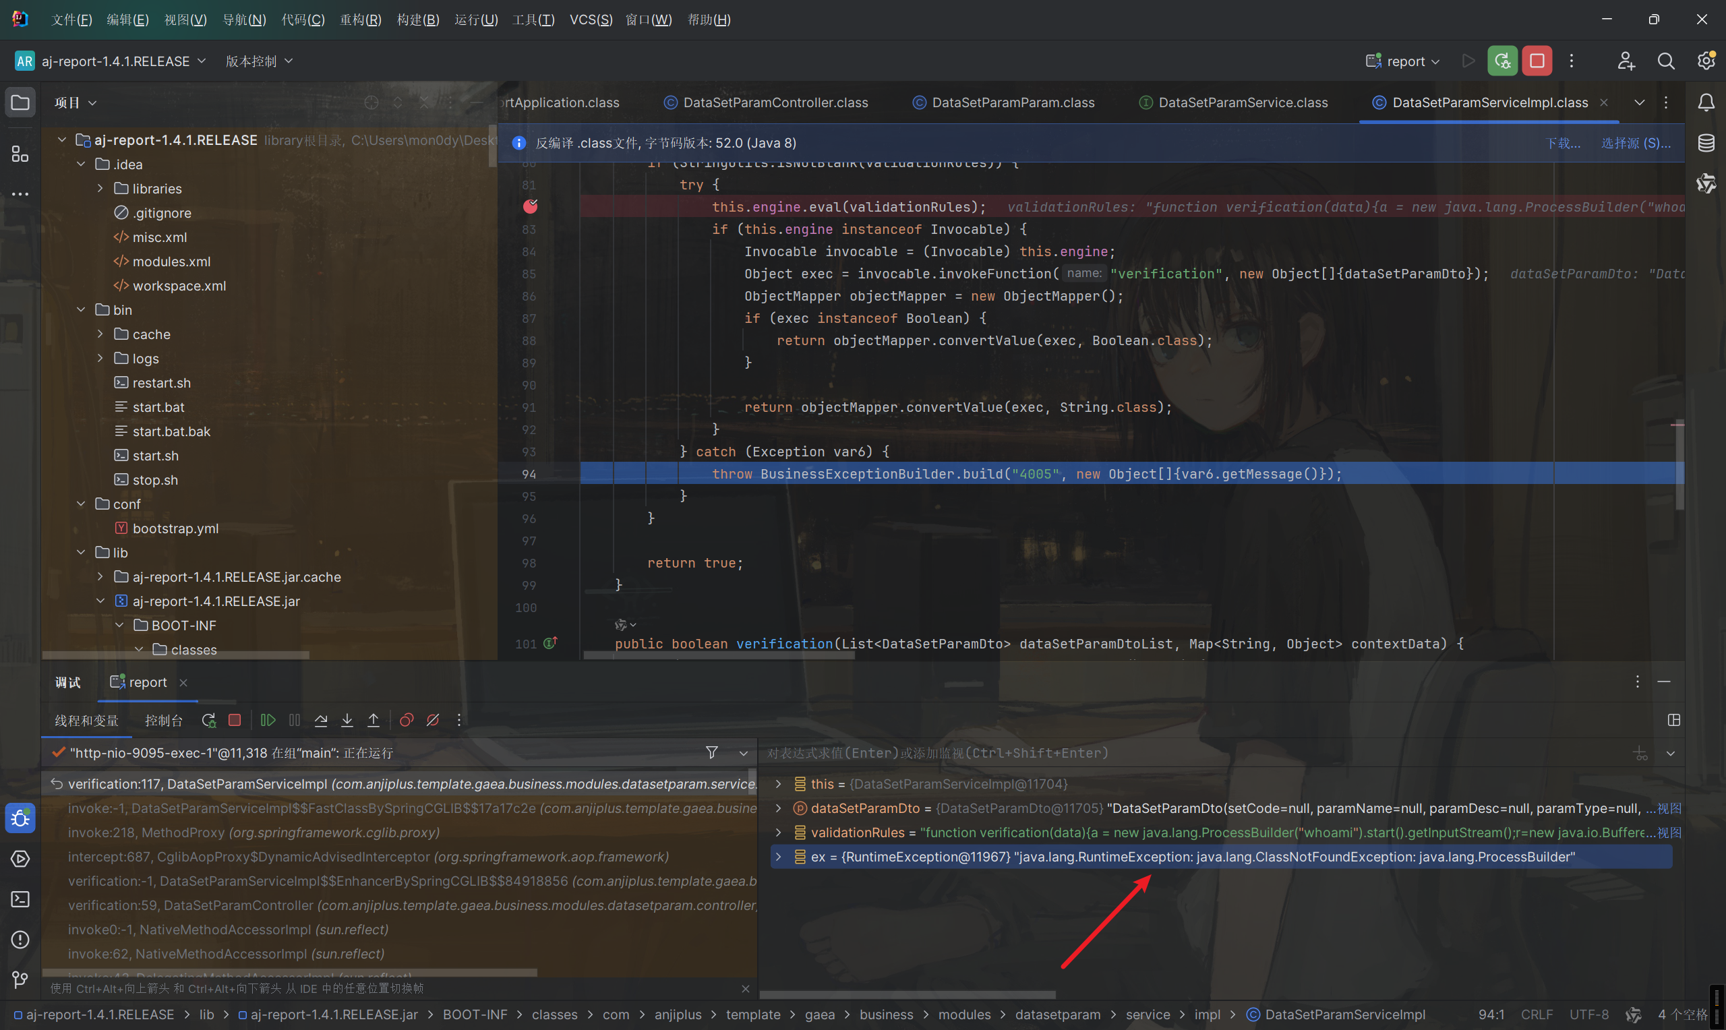Click 视图 link on dataSetParamDto row
The height and width of the screenshot is (1030, 1726).
coord(1669,808)
